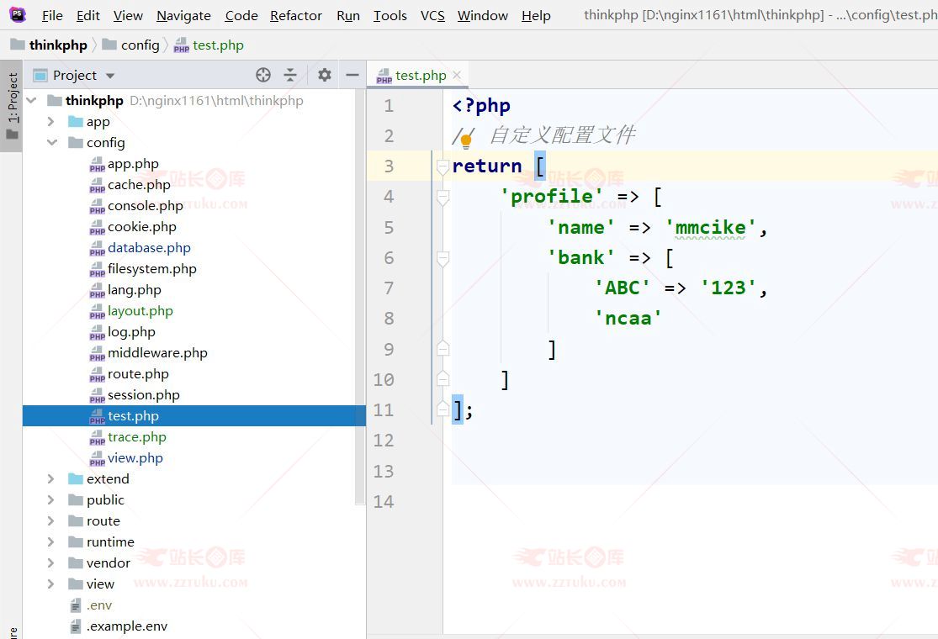Toggle code fold marker at line 4
The image size is (938, 639).
coord(443,197)
